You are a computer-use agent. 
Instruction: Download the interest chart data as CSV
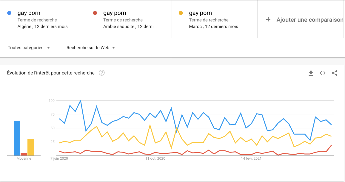[311, 73]
